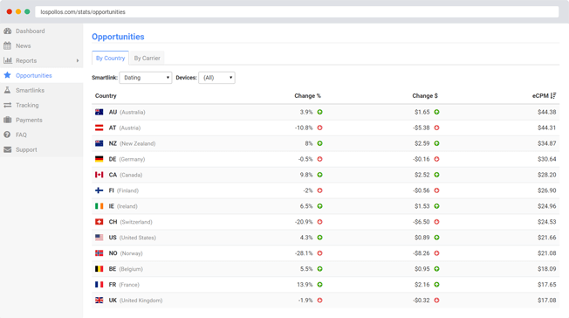Click the Finland flag icon
Image resolution: width=569 pixels, height=318 pixels.
pyautogui.click(x=99, y=190)
